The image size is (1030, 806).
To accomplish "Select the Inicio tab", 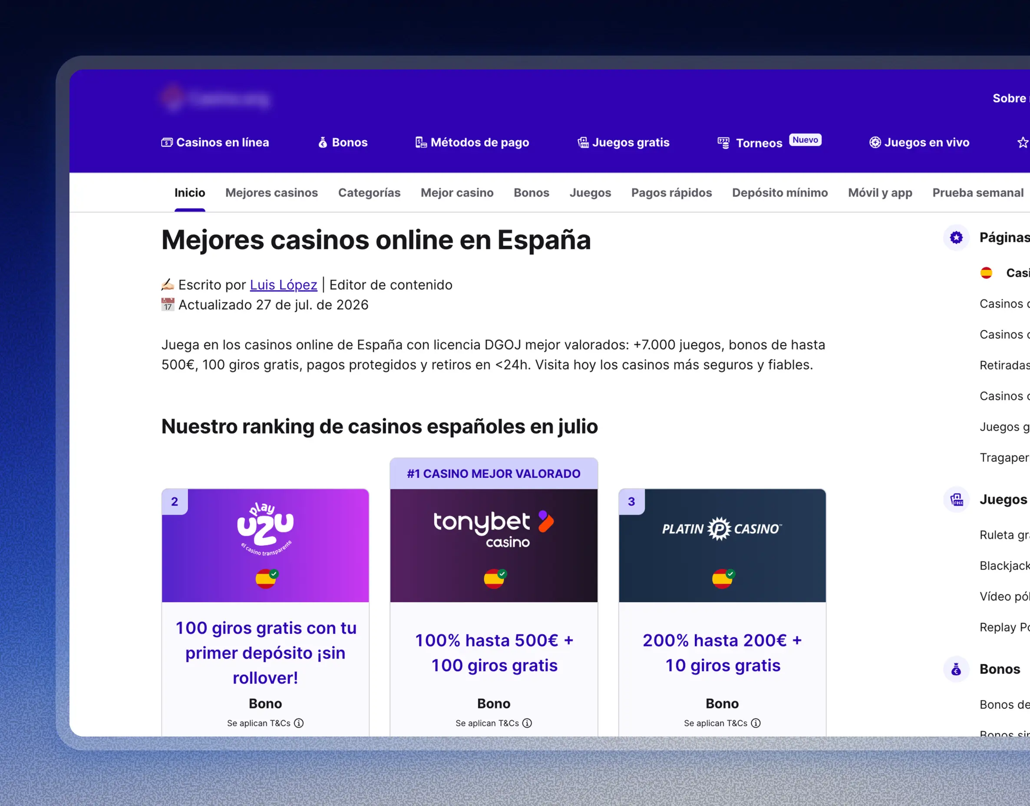I will [190, 192].
